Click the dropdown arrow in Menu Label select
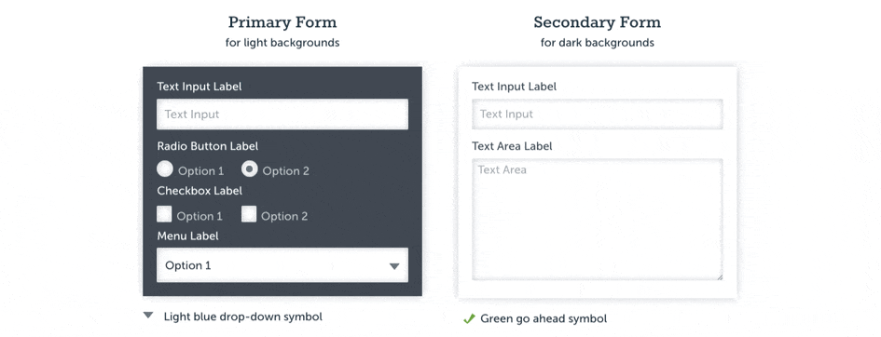The image size is (881, 337). (394, 266)
